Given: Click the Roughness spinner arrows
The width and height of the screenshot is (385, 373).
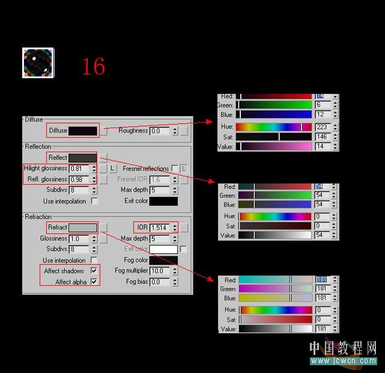Looking at the screenshot, I should pyautogui.click(x=175, y=131).
